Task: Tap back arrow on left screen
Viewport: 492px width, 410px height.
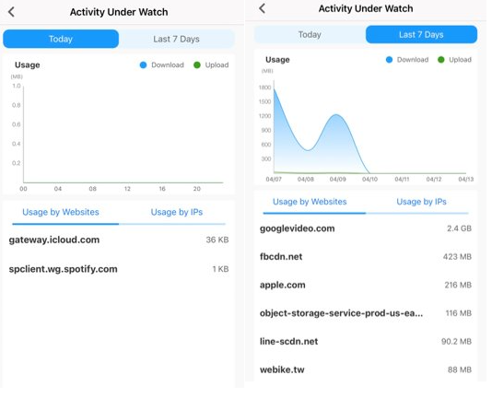Action: coord(11,12)
